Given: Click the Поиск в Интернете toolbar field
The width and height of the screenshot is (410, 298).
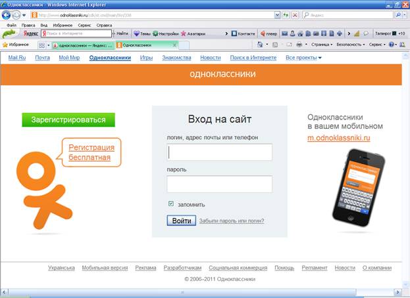Looking at the screenshot, I should coord(76,33).
